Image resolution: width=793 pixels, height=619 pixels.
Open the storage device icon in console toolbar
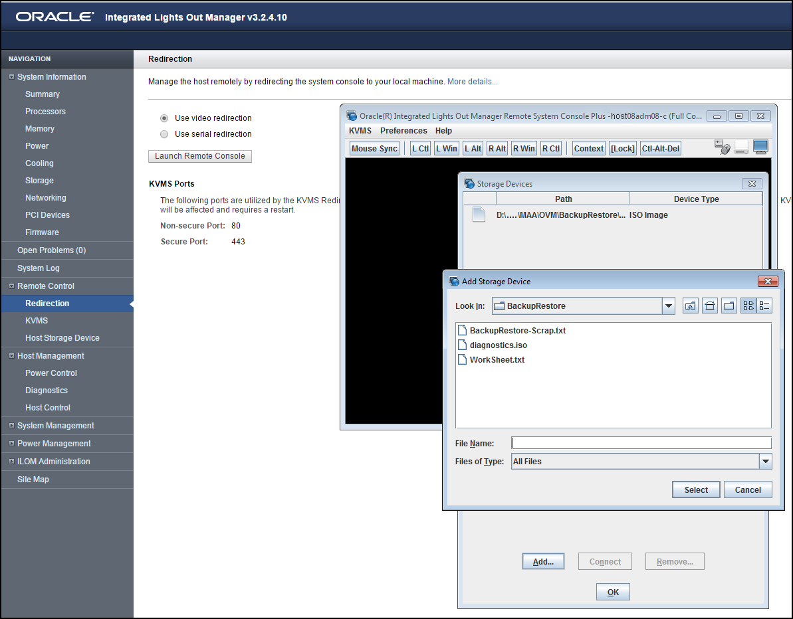click(741, 147)
